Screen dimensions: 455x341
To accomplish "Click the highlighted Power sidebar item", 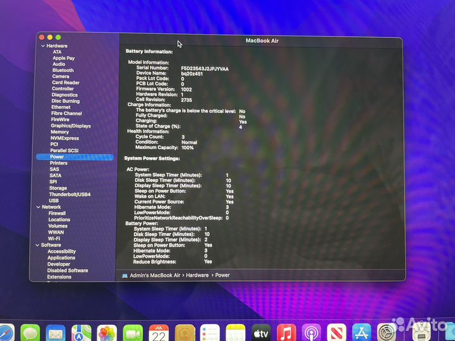I will click(75, 157).
